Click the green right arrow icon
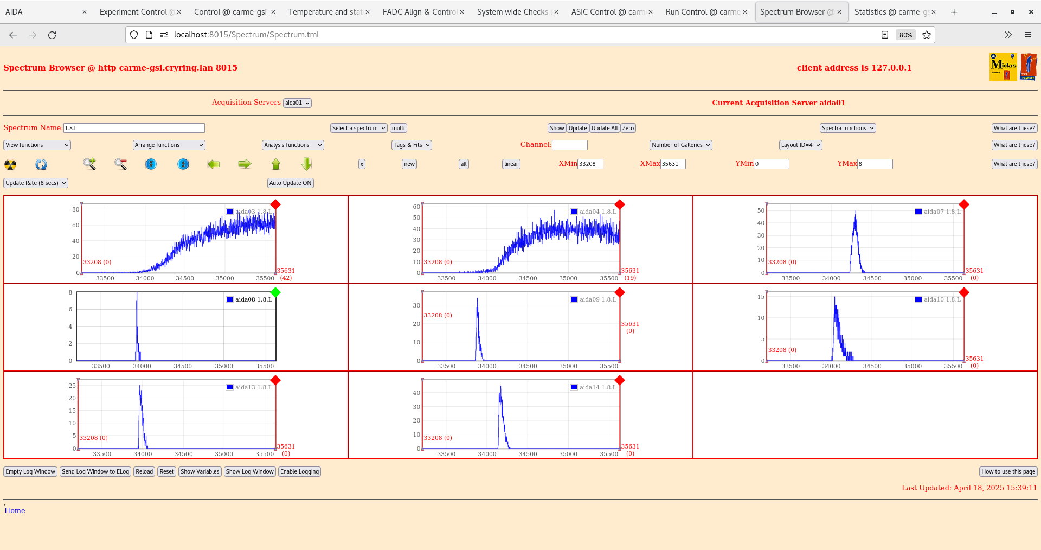 pyautogui.click(x=245, y=164)
